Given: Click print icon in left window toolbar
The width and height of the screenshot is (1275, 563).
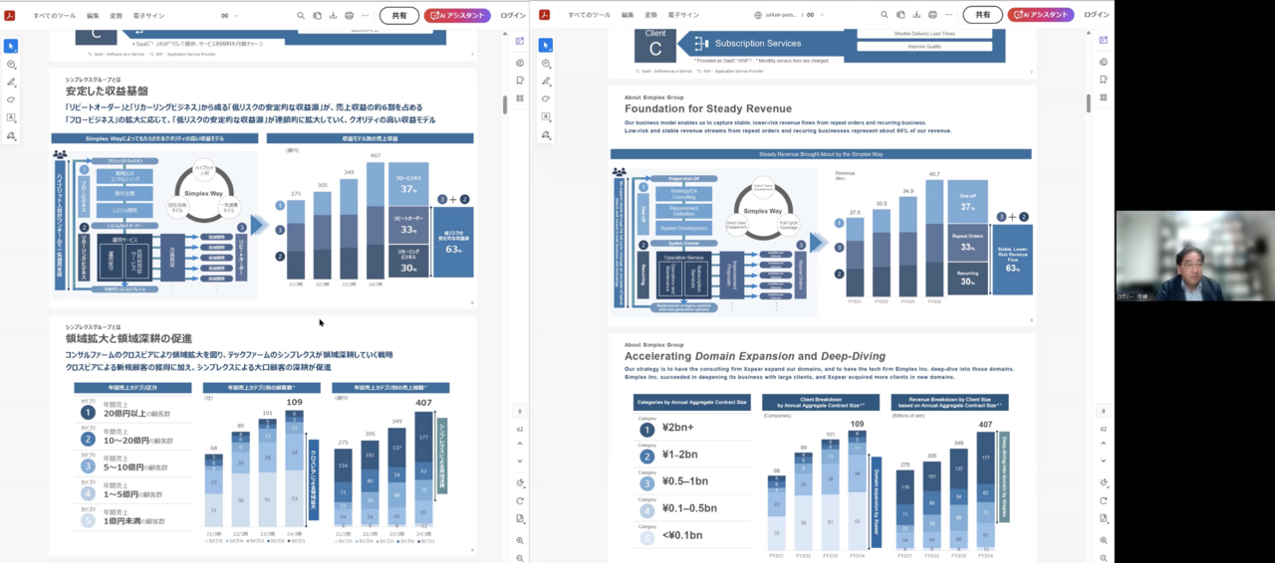Looking at the screenshot, I should tap(349, 16).
